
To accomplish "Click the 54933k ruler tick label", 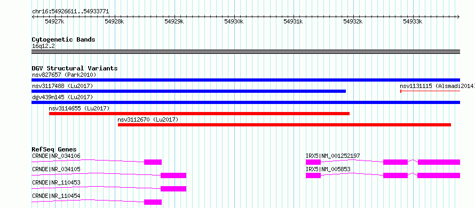I will pyautogui.click(x=413, y=21).
